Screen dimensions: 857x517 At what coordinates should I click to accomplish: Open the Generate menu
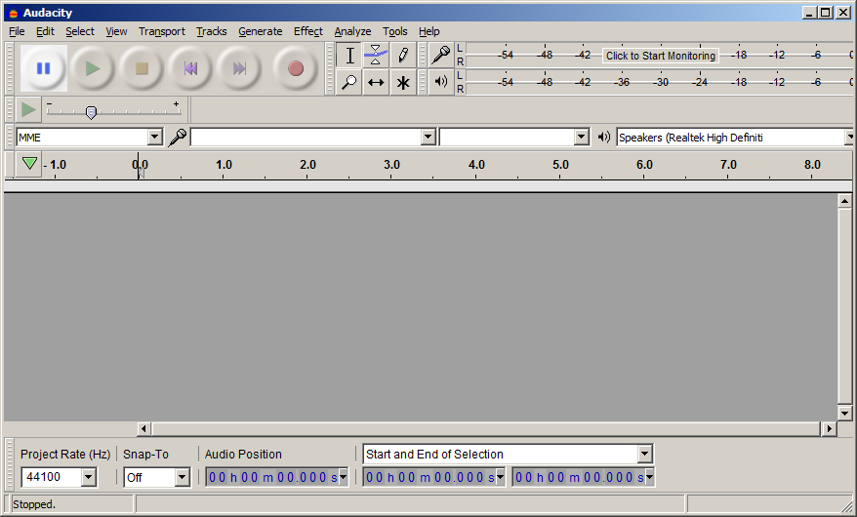261,31
